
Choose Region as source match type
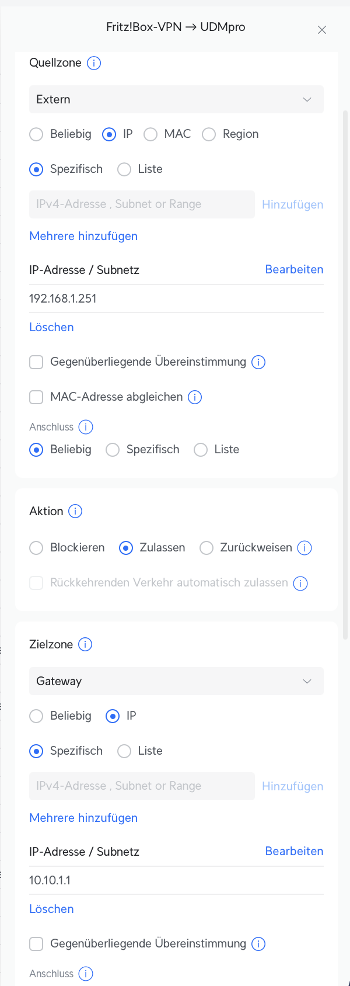click(209, 134)
